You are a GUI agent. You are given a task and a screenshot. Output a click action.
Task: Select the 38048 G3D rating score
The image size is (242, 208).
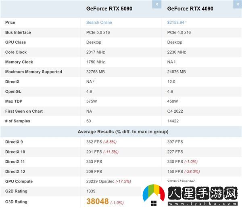pos(98,202)
